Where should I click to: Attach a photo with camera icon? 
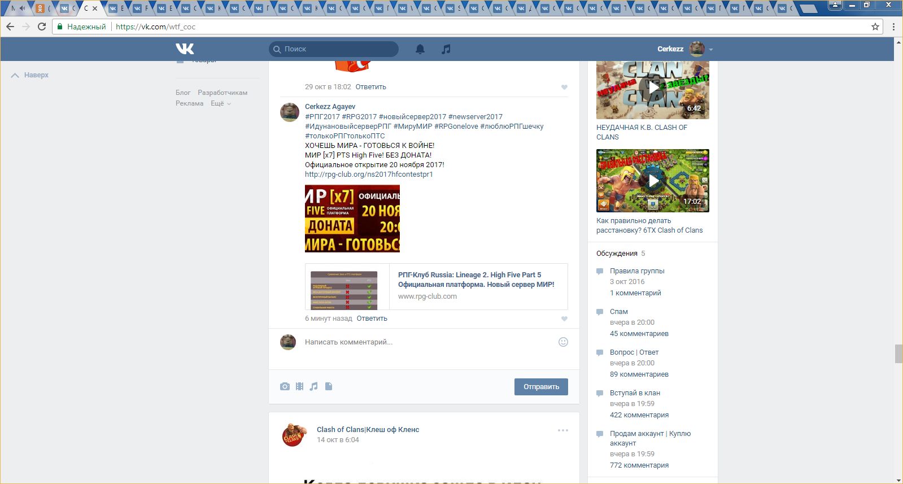(x=285, y=387)
